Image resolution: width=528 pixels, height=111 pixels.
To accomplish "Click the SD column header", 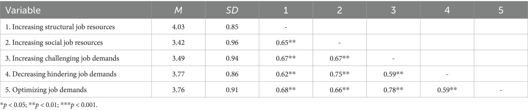I will coord(232,10).
